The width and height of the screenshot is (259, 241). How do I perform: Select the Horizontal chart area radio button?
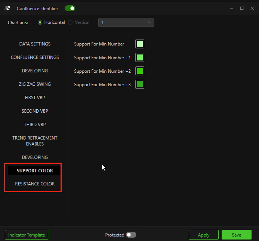click(40, 22)
